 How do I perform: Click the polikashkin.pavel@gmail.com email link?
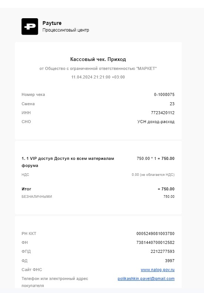[146, 278]
